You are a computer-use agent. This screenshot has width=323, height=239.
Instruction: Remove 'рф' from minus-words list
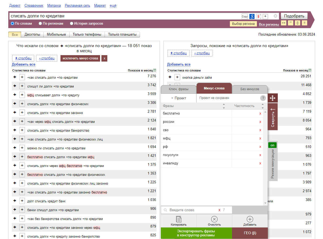pos(260,147)
